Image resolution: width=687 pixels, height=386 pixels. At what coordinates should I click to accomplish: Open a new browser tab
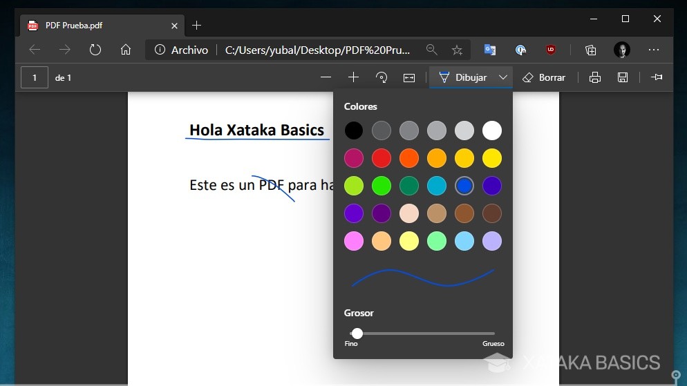[x=197, y=26]
